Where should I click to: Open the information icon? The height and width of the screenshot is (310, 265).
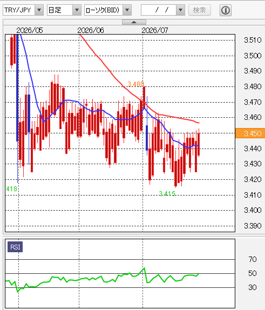click(x=226, y=10)
